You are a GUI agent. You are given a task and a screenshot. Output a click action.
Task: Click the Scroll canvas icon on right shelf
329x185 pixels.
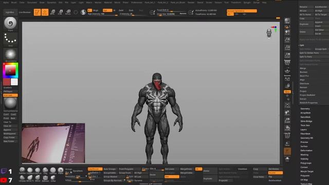(x=287, y=32)
